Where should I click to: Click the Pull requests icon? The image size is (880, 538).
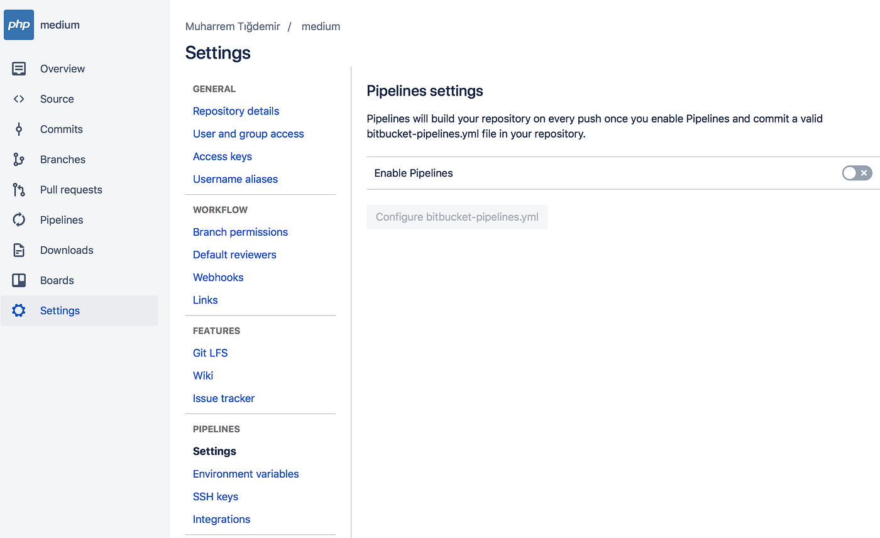(x=19, y=190)
